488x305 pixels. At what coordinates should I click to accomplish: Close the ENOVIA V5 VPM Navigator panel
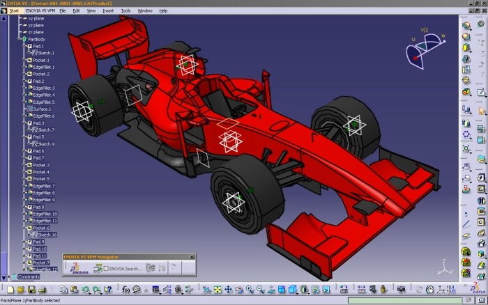(192, 258)
